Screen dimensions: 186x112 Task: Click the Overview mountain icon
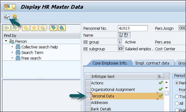(x=15, y=17)
